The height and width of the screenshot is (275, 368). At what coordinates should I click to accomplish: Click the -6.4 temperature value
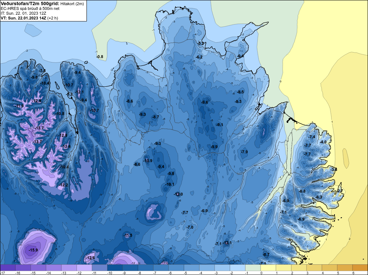240,56
